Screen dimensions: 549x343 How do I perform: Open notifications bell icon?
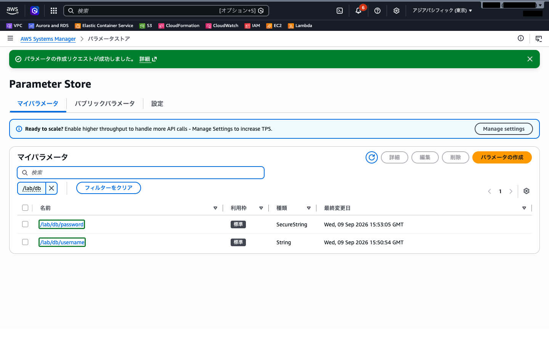tap(358, 11)
